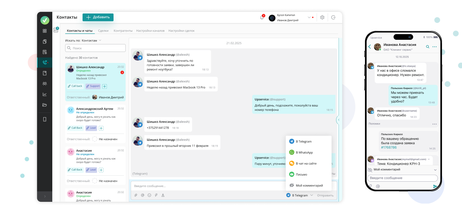Click the Support tag on Шишко Александр

pyautogui.click(x=93, y=86)
